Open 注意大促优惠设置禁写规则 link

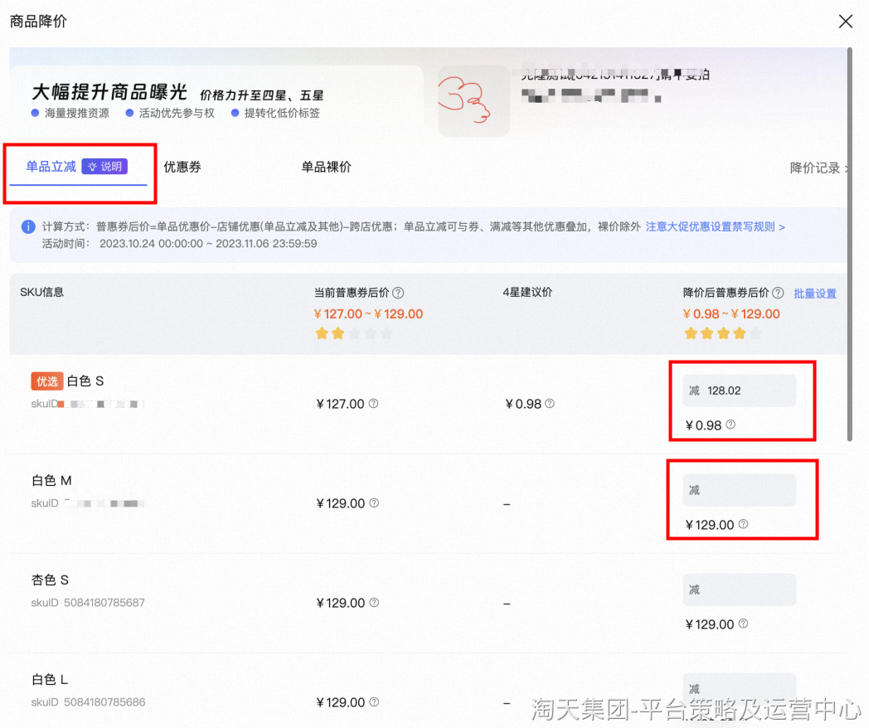[x=715, y=226]
